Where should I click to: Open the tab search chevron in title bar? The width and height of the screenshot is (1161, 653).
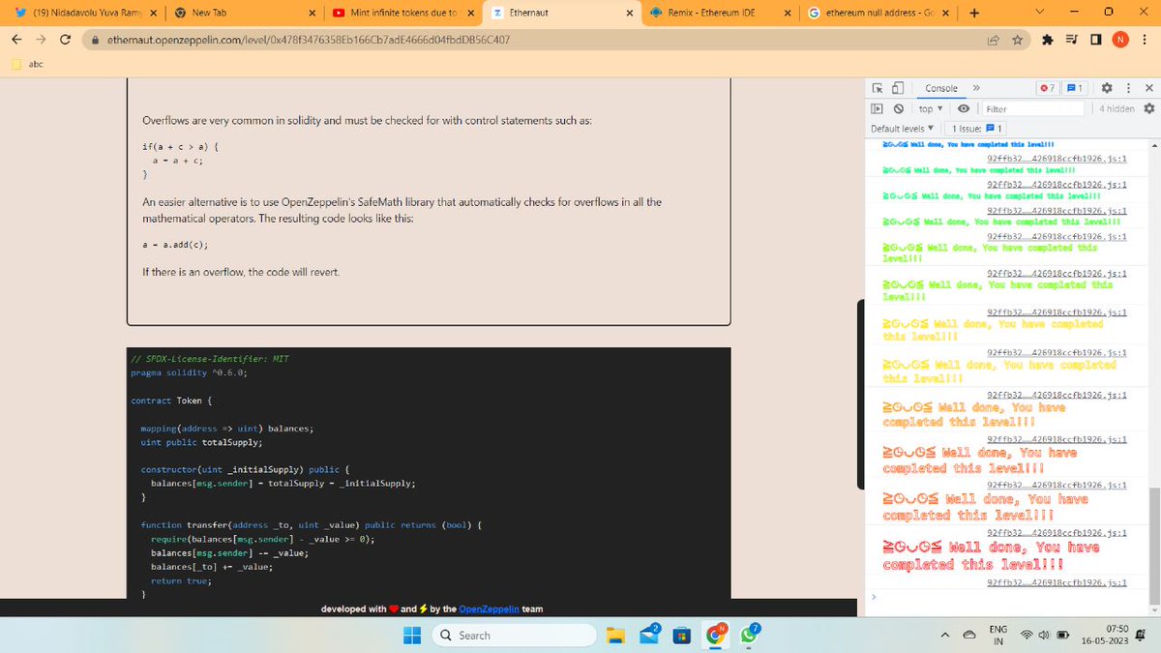click(x=1038, y=13)
